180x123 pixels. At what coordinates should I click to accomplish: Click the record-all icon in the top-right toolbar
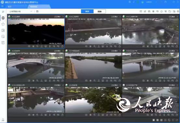tap(153, 11)
